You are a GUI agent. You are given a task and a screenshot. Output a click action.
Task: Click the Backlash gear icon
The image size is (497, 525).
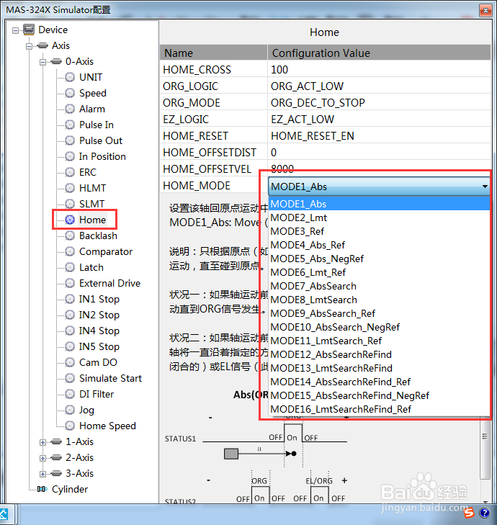[x=70, y=235]
